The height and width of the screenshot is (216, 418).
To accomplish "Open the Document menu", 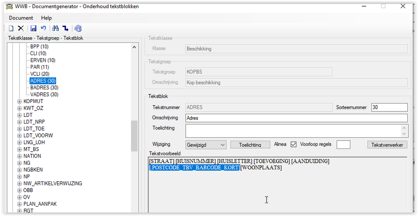I will pos(21,18).
